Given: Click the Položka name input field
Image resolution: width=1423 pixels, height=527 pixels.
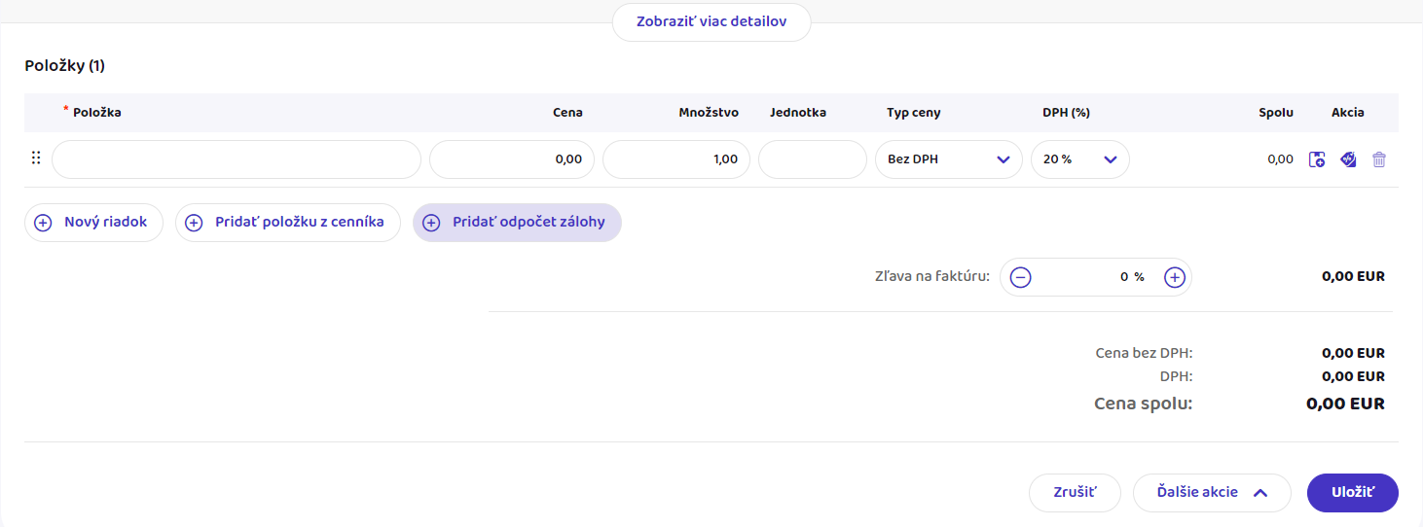Looking at the screenshot, I should tap(236, 159).
